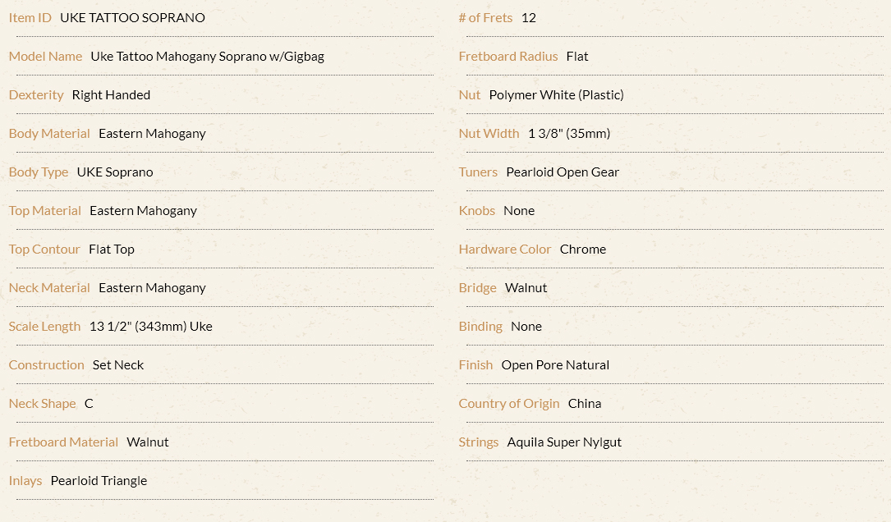Click the Neck Material label

point(49,288)
